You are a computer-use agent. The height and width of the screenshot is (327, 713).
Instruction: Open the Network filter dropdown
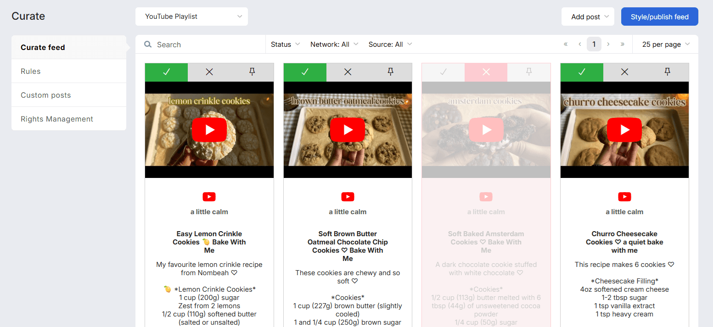tap(334, 44)
